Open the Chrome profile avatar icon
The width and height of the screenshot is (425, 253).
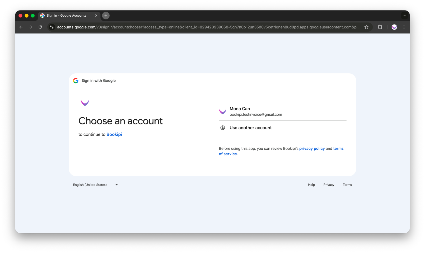[x=394, y=27]
